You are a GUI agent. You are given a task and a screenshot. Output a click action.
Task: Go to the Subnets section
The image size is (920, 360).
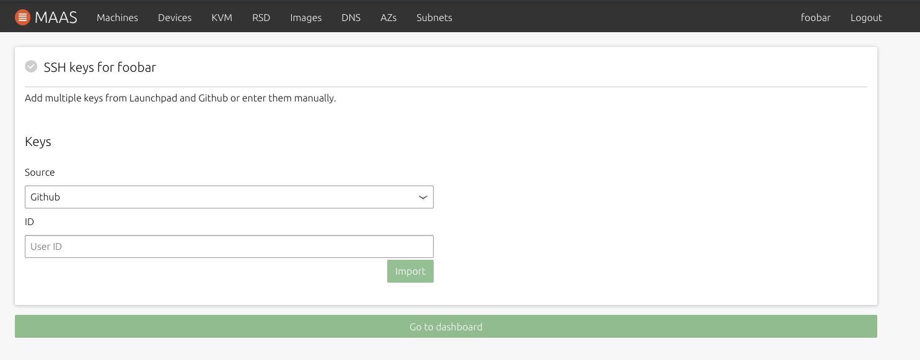pyautogui.click(x=434, y=17)
